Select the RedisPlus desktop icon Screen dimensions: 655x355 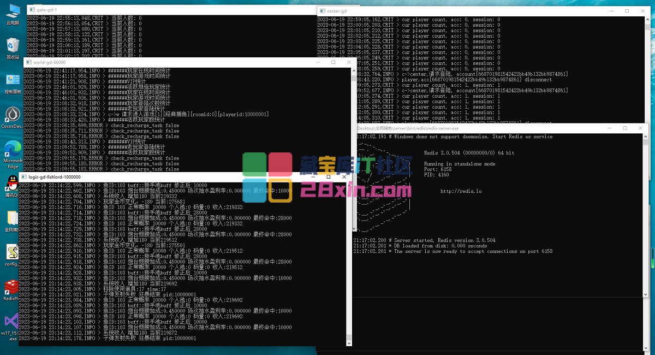point(13,290)
